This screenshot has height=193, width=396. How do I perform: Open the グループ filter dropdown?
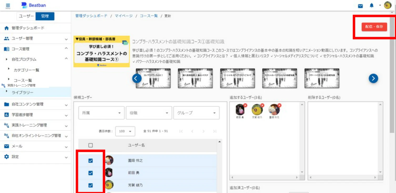pos(196,113)
